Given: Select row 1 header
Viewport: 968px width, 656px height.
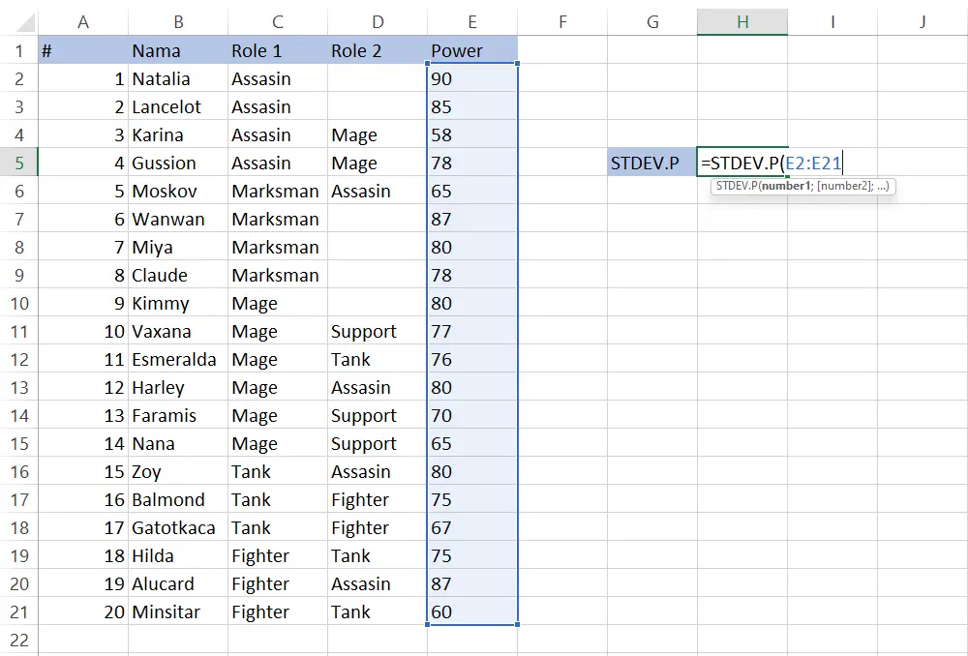Looking at the screenshot, I should pos(19,50).
